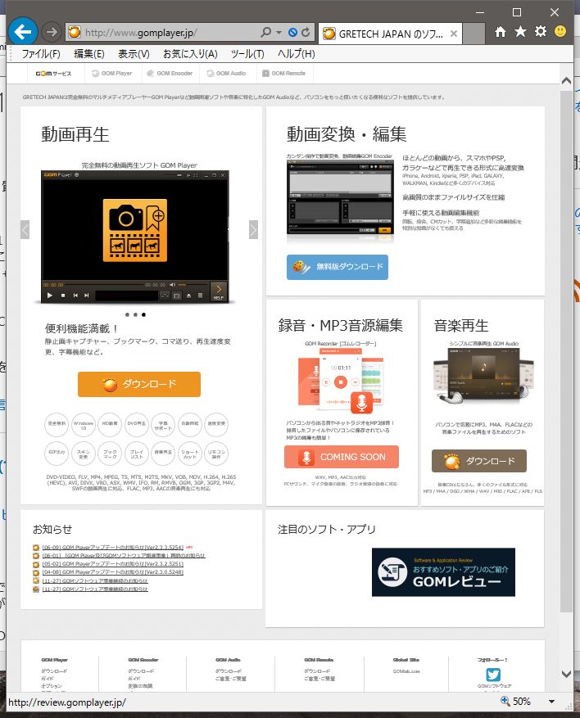This screenshot has height=718, width=580.
Task: Go to GOM Remote nav tab
Action: pyautogui.click(x=284, y=73)
